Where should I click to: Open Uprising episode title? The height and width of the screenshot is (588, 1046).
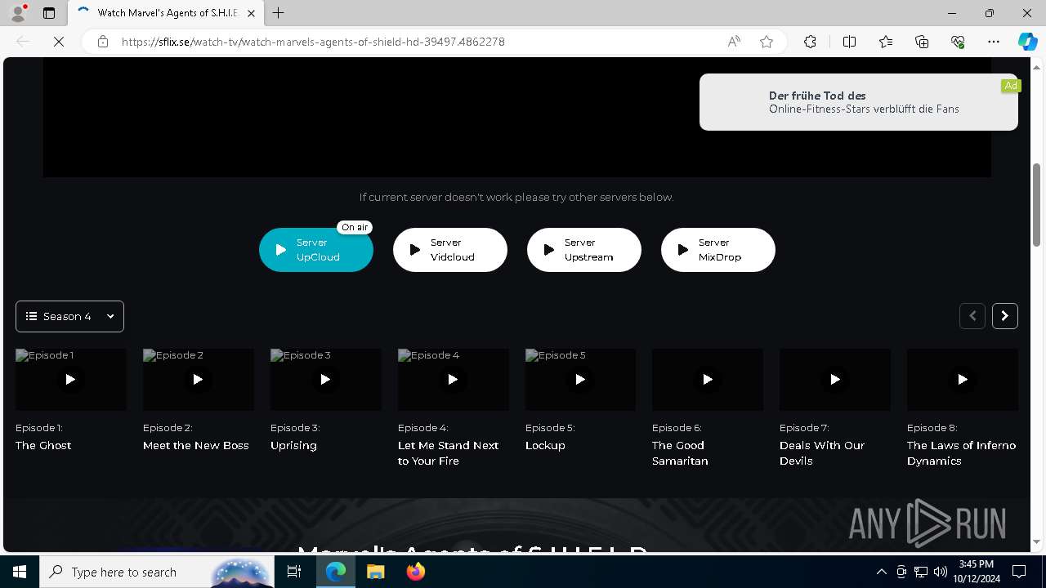293,445
